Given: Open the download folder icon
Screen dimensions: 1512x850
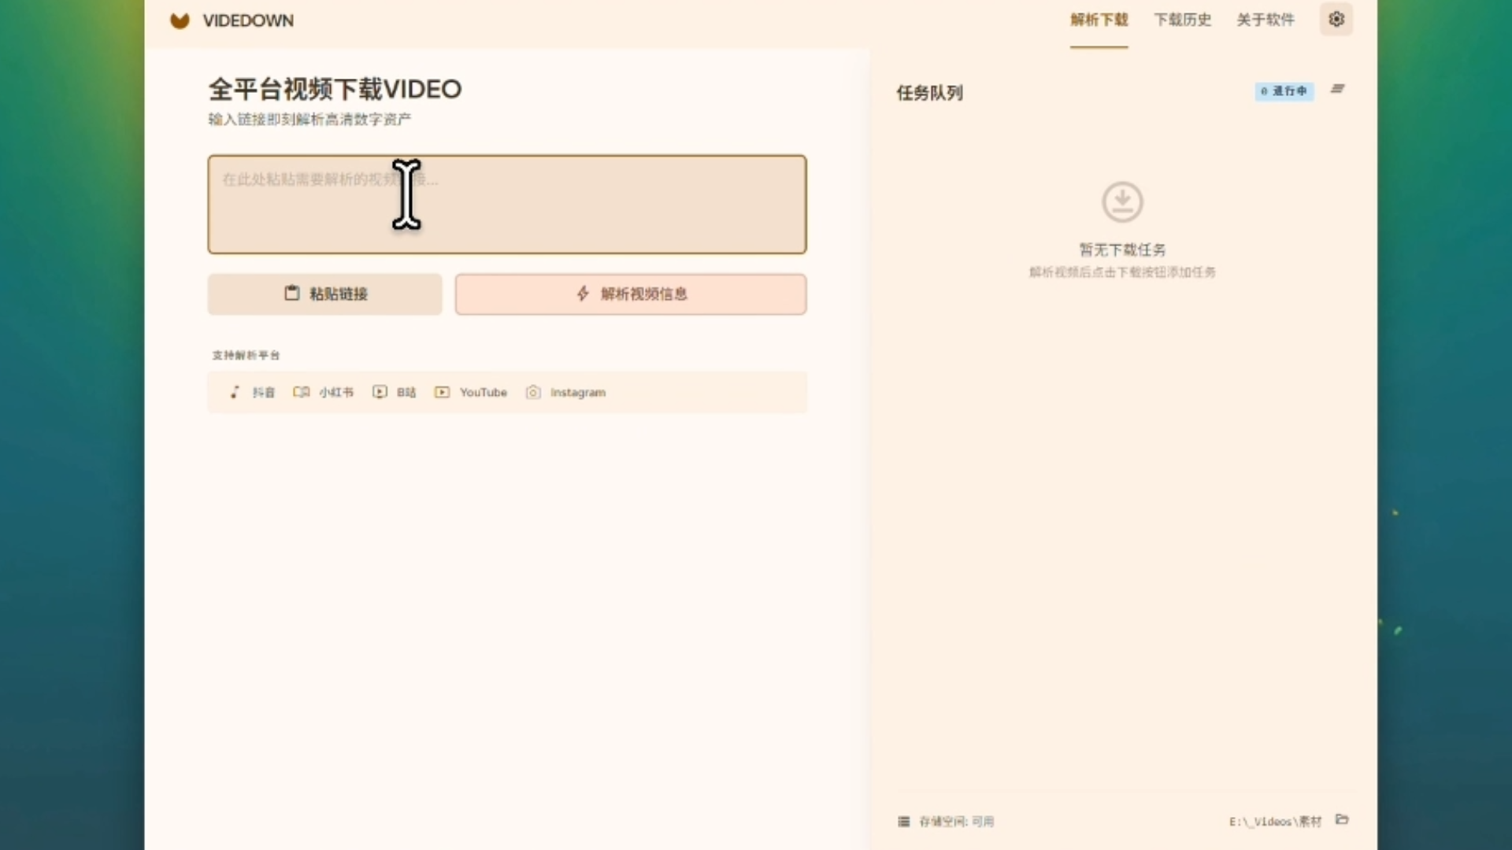Looking at the screenshot, I should (1343, 820).
